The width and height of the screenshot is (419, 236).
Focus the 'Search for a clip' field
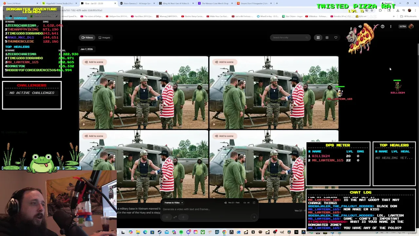click(290, 37)
